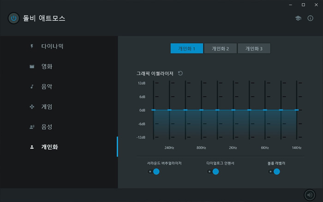Click the 2KHz equalizer slider handle
The height and width of the screenshot is (202, 323).
click(233, 110)
